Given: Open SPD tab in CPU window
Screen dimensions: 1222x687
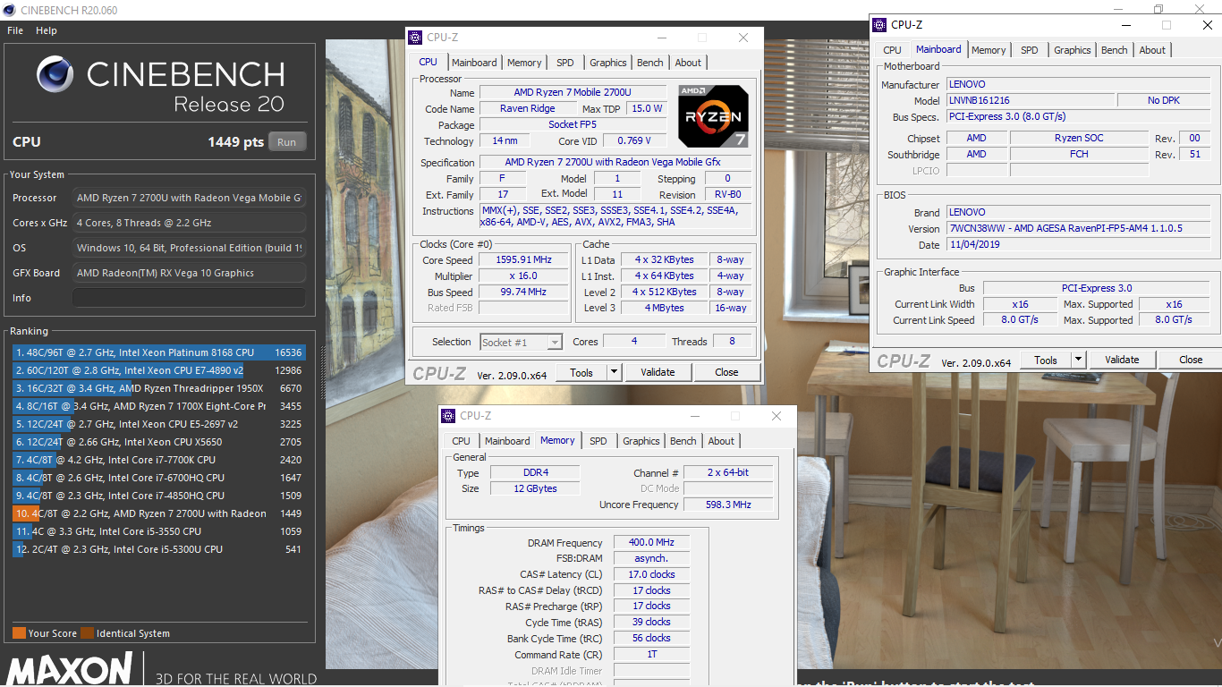Looking at the screenshot, I should point(565,63).
